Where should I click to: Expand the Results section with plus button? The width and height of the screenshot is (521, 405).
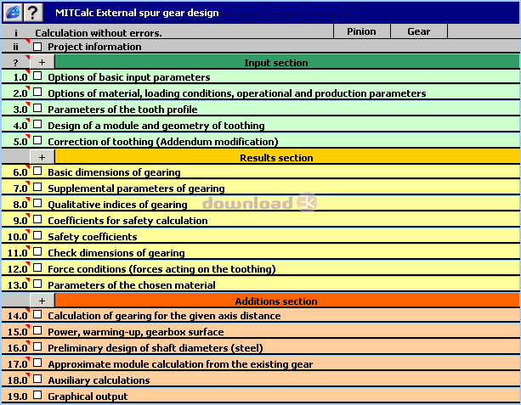[x=42, y=157]
